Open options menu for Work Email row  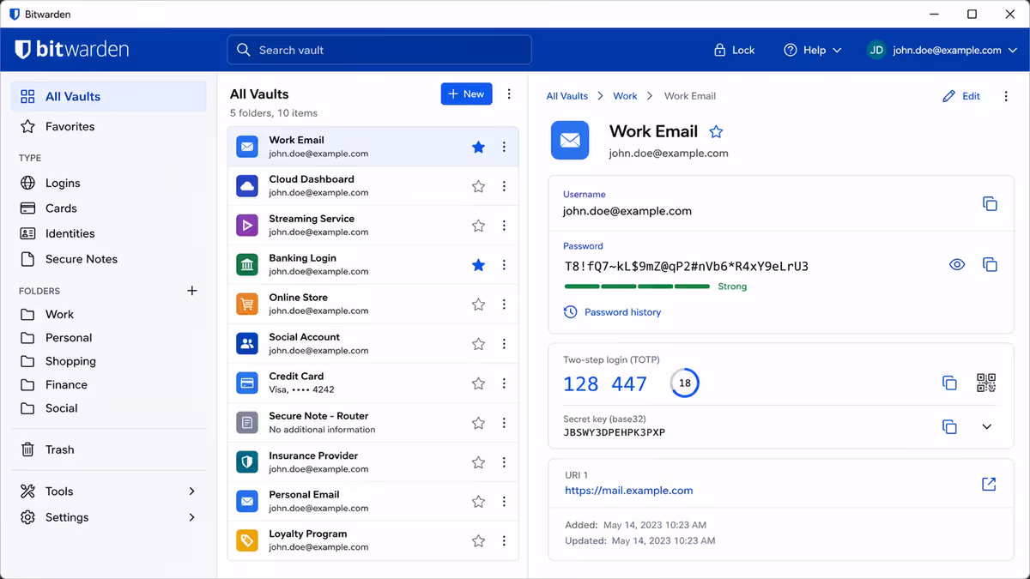[x=504, y=147]
